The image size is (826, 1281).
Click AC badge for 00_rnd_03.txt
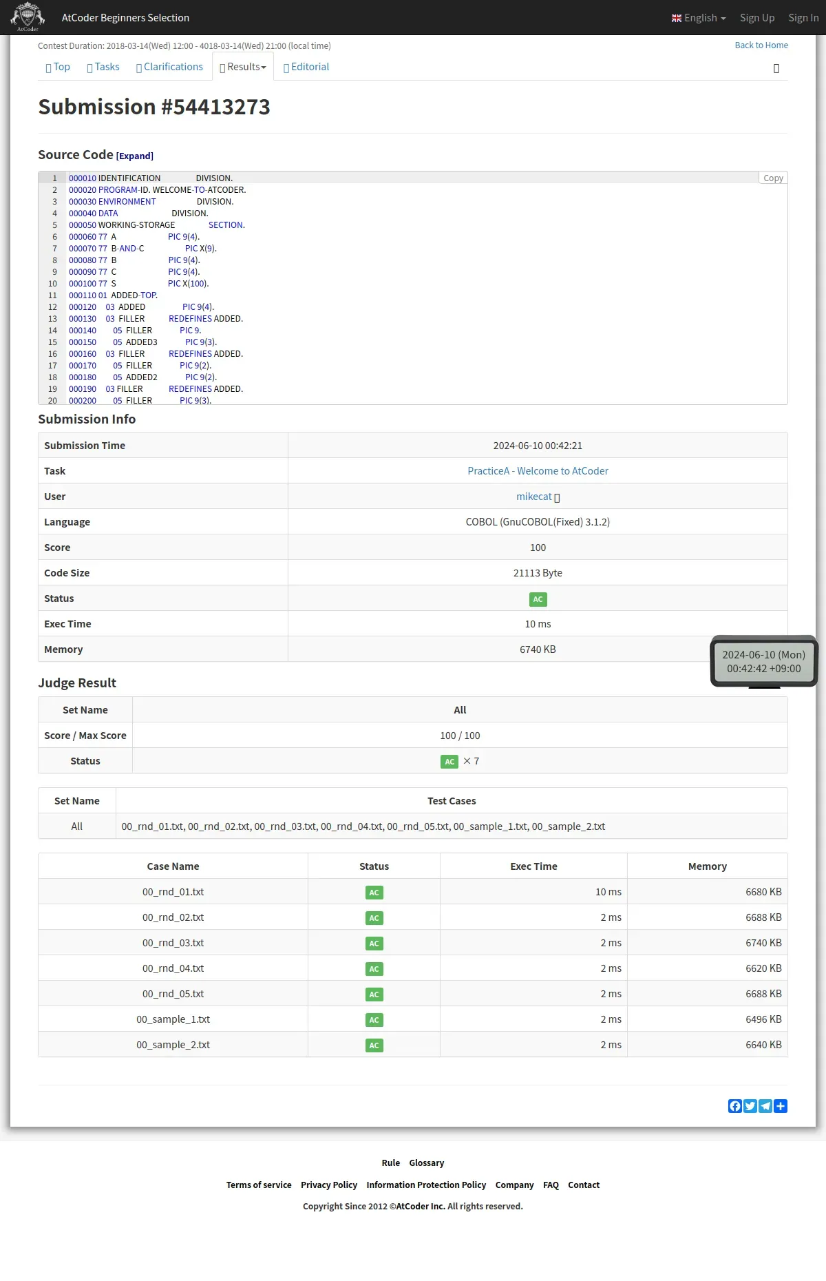coord(374,944)
